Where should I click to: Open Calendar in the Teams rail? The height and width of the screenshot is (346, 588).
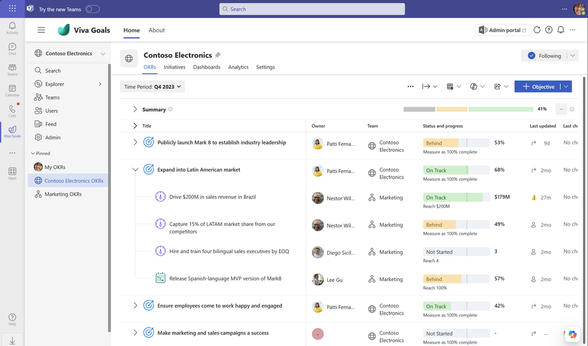pos(12,91)
